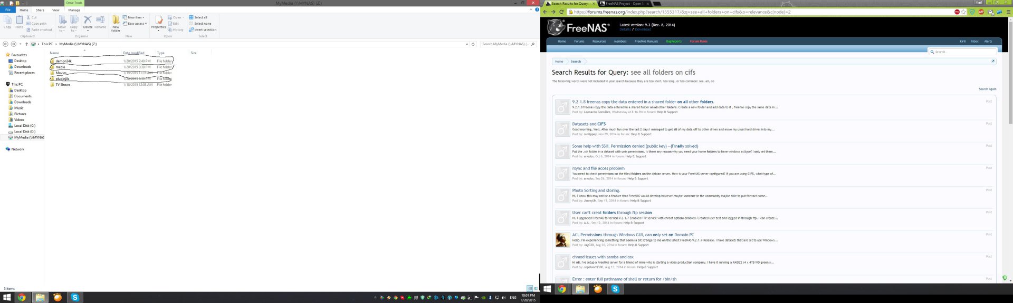Image resolution: width=1013 pixels, height=303 pixels.
Task: Open the Chrome hamburger menu
Action: [1008, 12]
